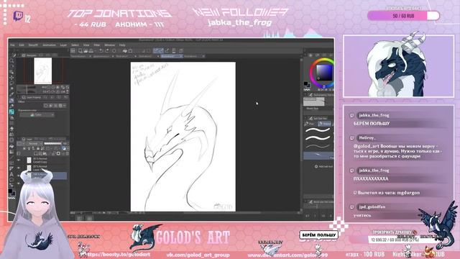
Task: Select the first brush stroke preset
Action: [318, 129]
